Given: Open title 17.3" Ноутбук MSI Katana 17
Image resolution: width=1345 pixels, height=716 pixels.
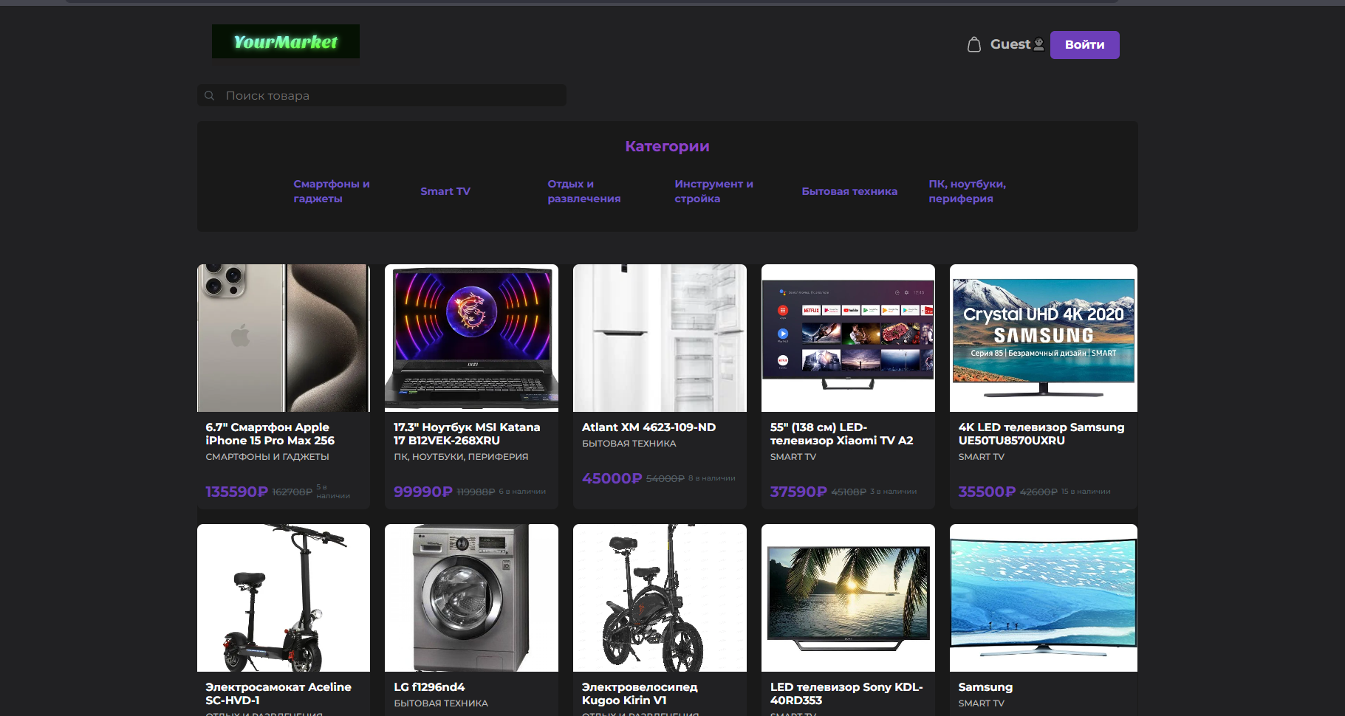Looking at the screenshot, I should coord(467,434).
